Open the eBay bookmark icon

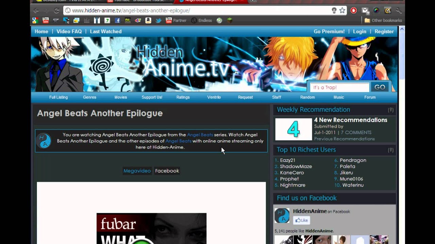[x=138, y=20]
